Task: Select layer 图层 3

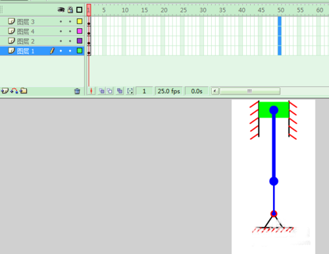Action: 42,22
